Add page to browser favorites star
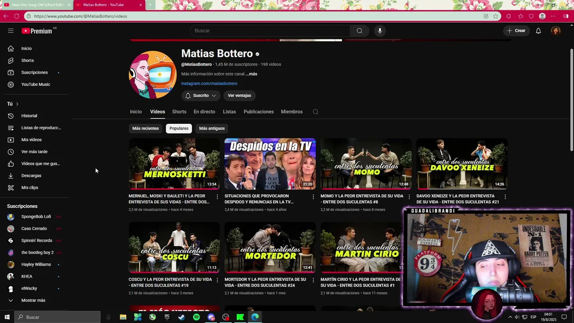 [496, 16]
